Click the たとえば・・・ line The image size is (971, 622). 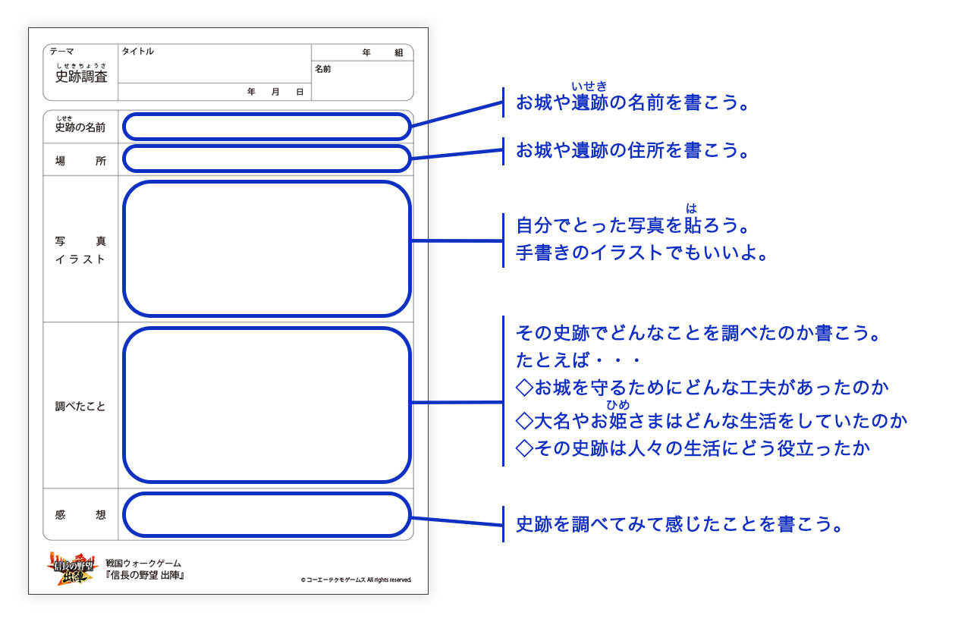click(578, 360)
